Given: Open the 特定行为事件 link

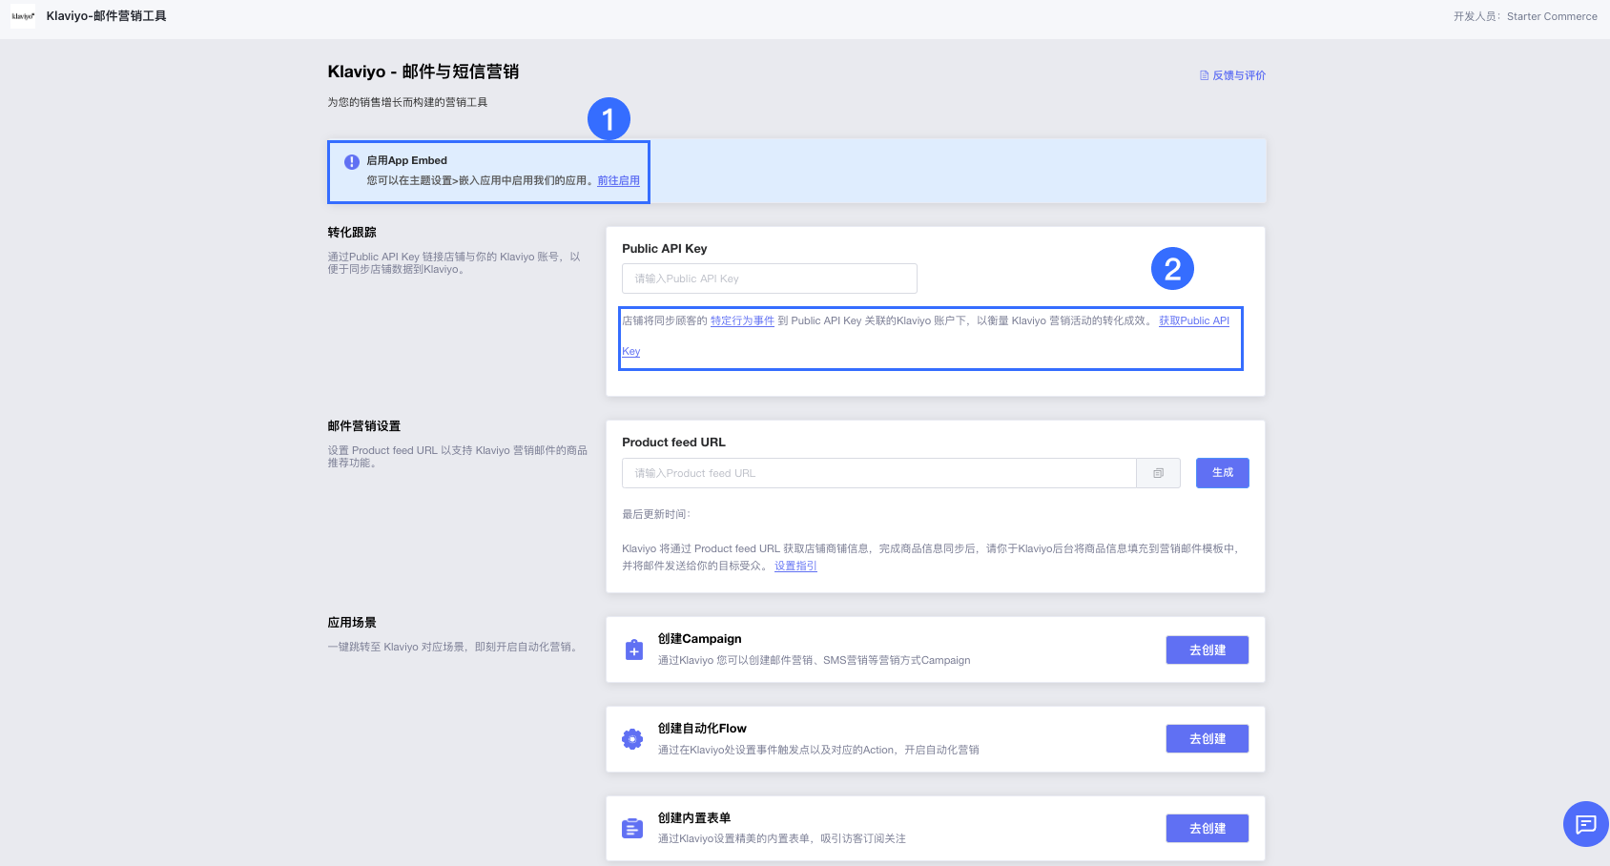Looking at the screenshot, I should [x=742, y=321].
